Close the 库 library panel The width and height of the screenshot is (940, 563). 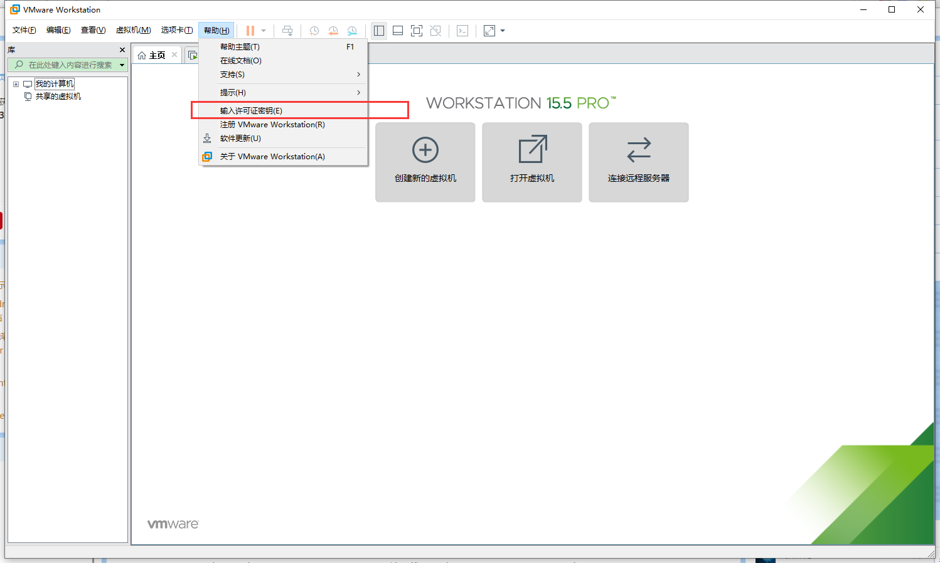[122, 50]
